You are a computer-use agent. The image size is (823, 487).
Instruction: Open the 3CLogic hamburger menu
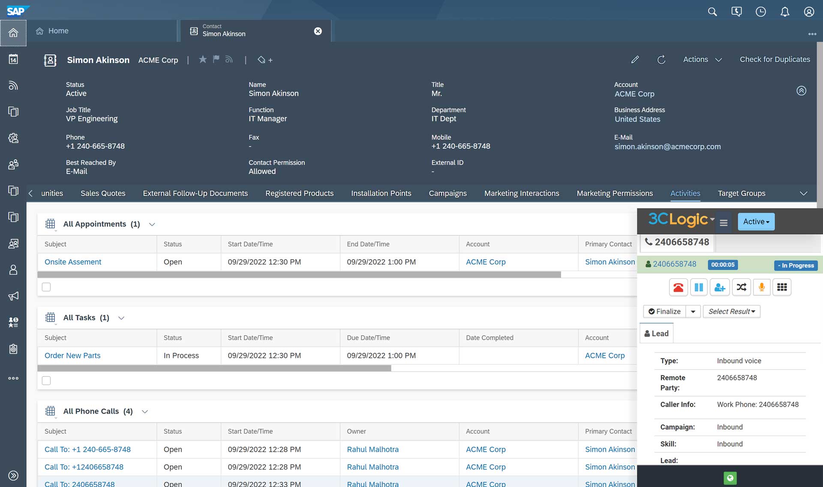point(724,222)
